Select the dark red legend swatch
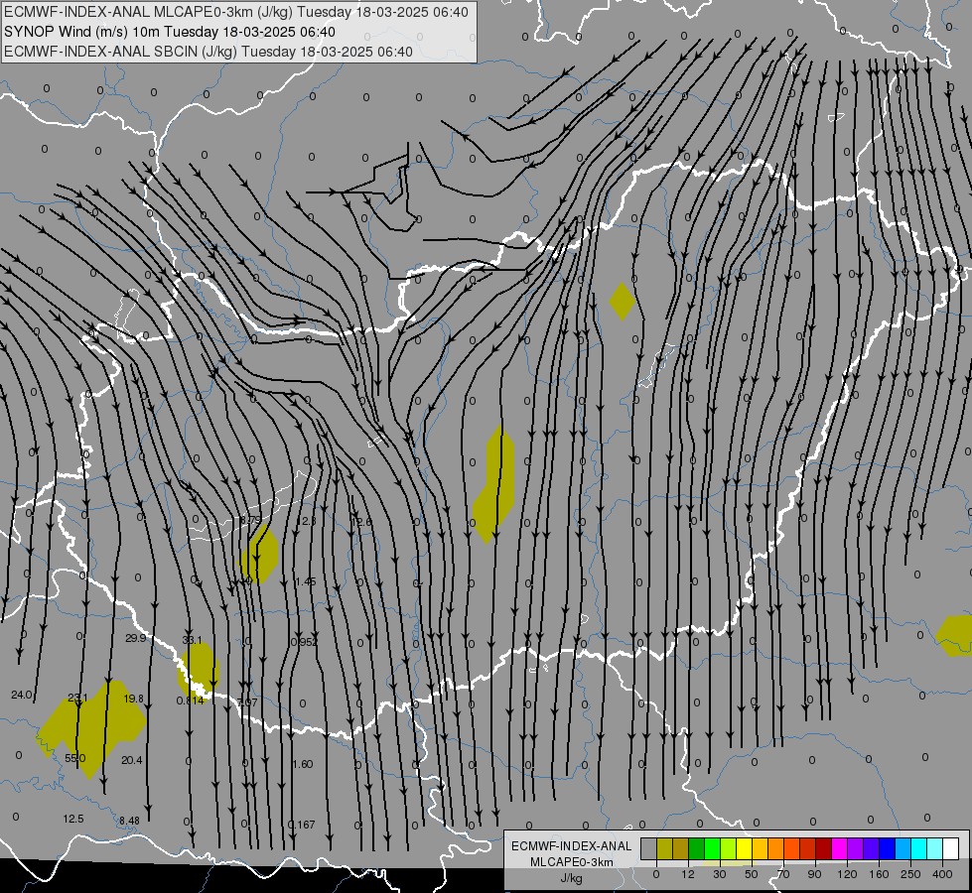This screenshot has width=972, height=893. 824,848
